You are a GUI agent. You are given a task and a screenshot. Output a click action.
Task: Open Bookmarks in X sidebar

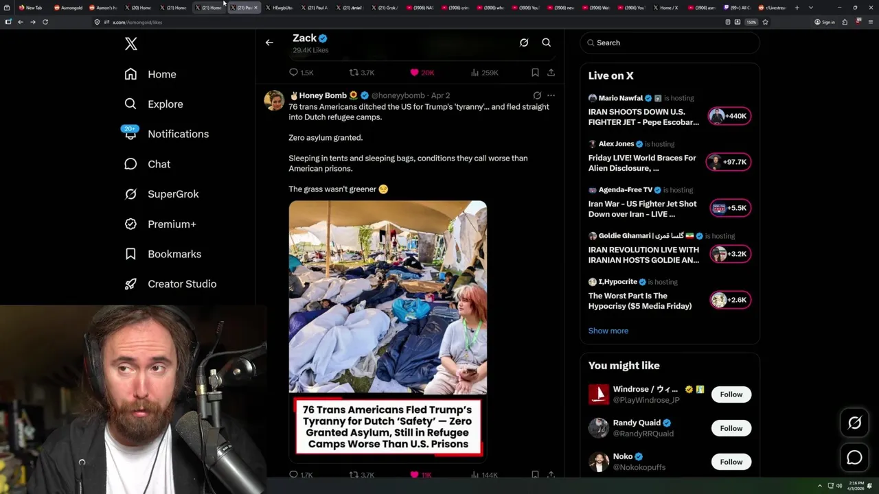163,254
